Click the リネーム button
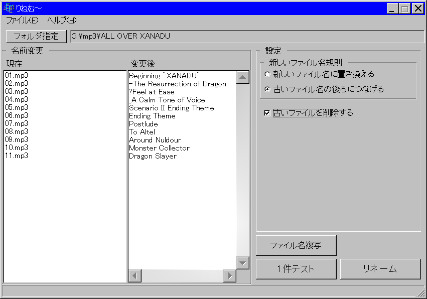 point(380,269)
